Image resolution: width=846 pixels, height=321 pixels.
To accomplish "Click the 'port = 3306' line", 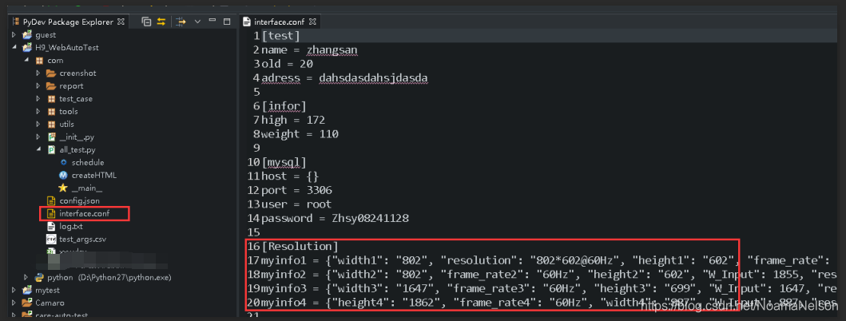I will click(296, 190).
